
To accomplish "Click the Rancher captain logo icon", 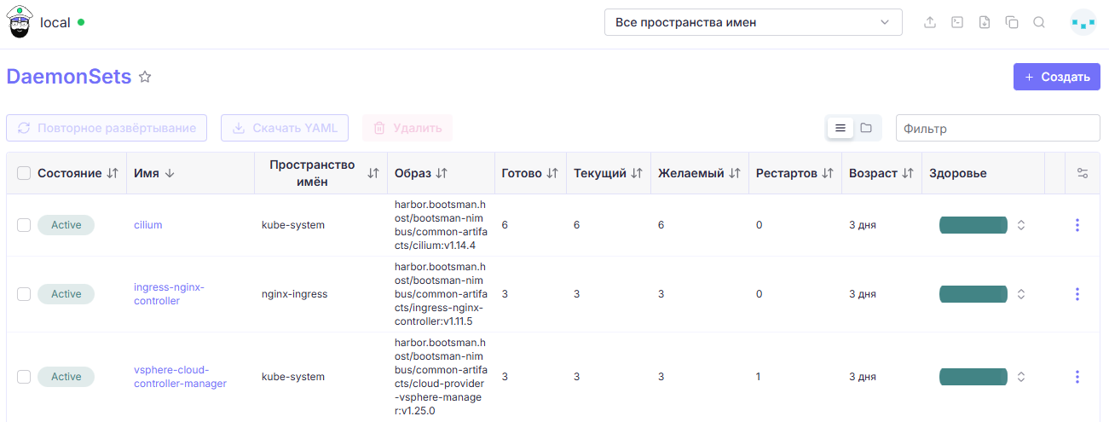I will pos(20,22).
